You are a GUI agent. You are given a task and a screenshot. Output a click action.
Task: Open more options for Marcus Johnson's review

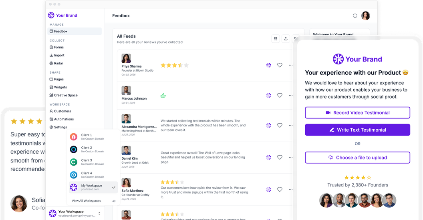(x=290, y=95)
